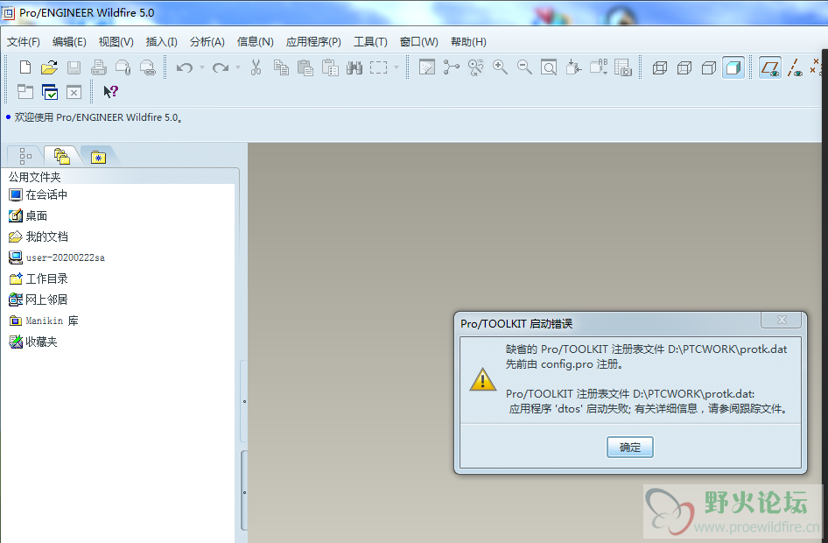Open the 视图(V) menu
The image size is (828, 543).
point(116,42)
